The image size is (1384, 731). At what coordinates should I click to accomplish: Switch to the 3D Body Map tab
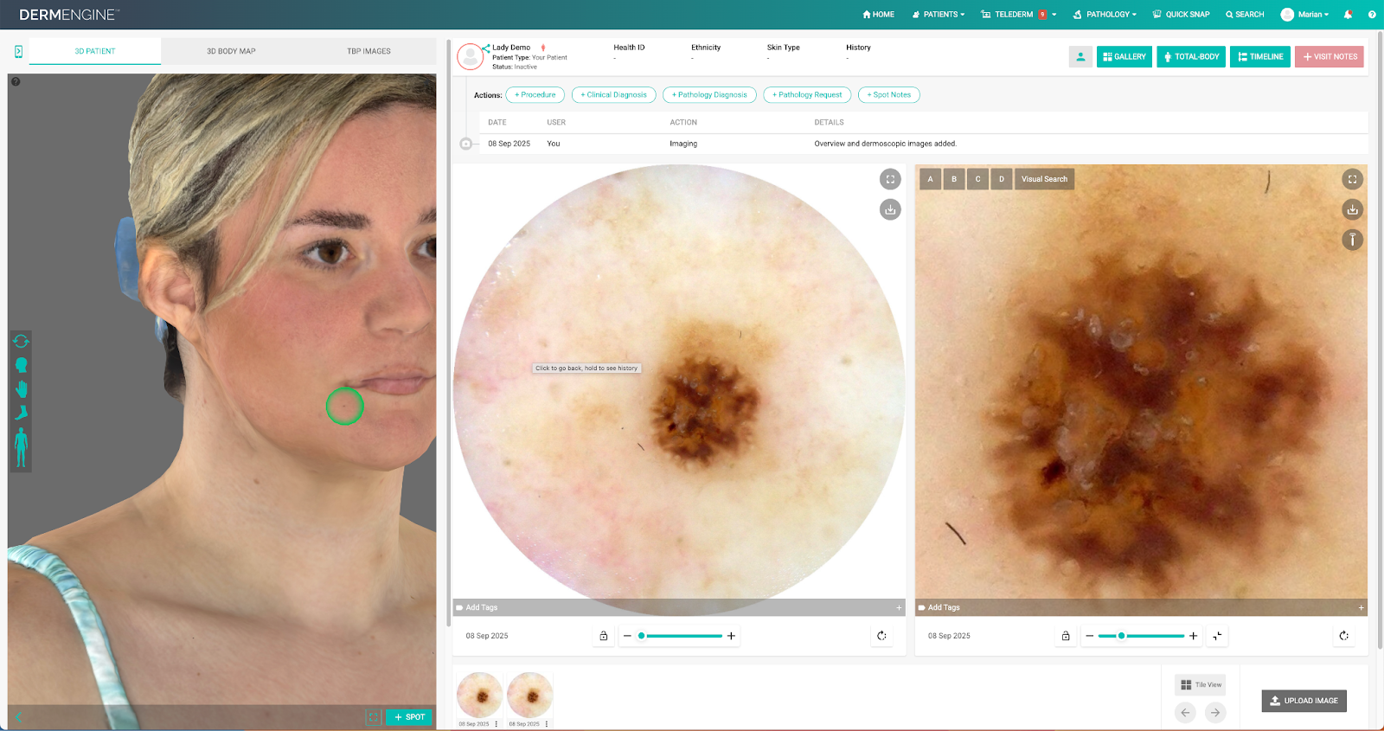231,51
